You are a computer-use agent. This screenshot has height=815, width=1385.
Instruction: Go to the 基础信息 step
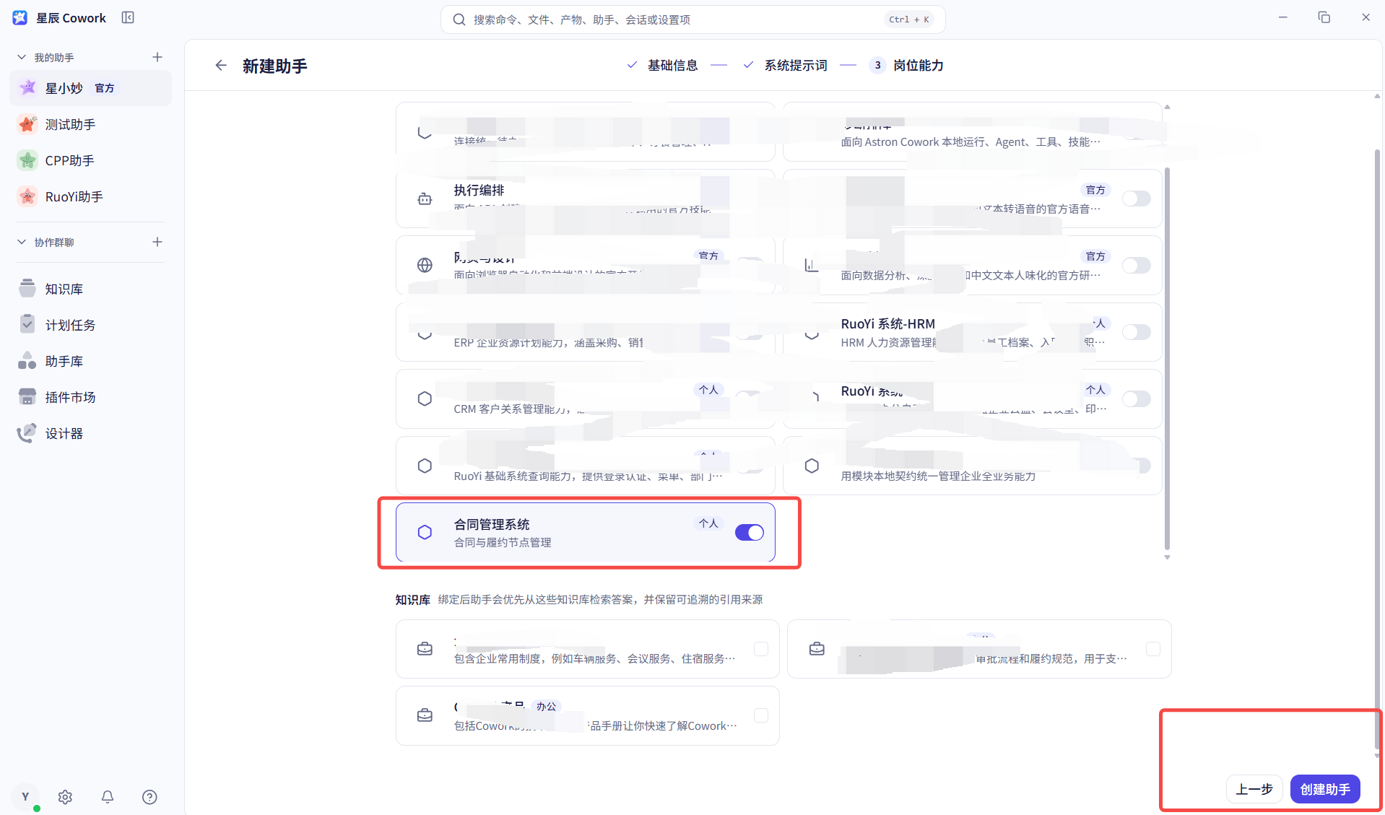[x=662, y=66]
